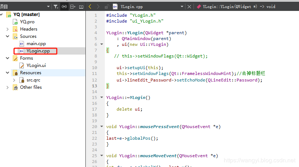
Task: Expand the Headers folder
Action: click(7, 29)
